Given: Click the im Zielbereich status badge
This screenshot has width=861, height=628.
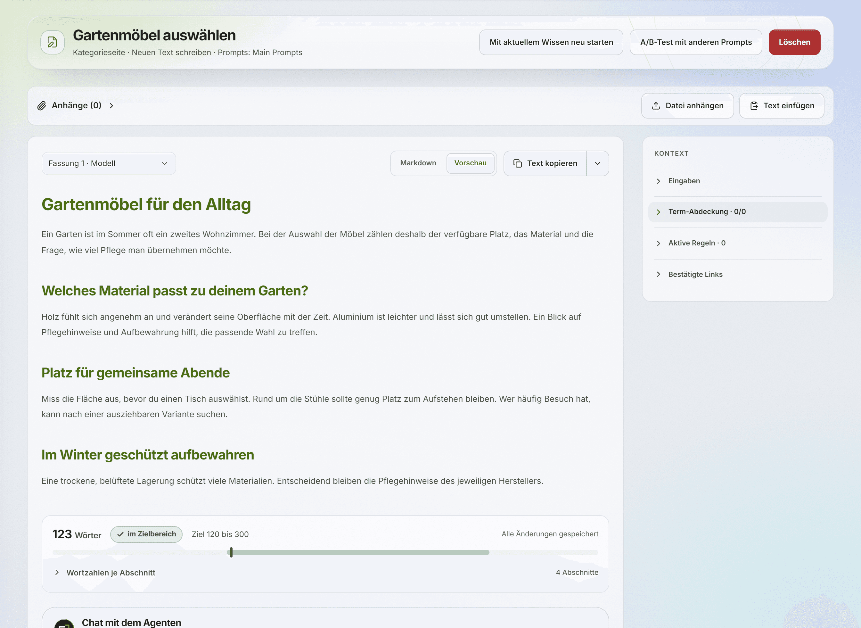Looking at the screenshot, I should pos(146,534).
